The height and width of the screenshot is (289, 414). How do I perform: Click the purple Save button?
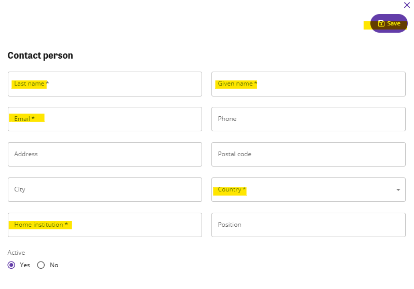coord(389,23)
